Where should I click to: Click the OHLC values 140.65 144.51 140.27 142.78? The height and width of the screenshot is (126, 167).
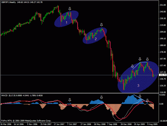coord(30,2)
